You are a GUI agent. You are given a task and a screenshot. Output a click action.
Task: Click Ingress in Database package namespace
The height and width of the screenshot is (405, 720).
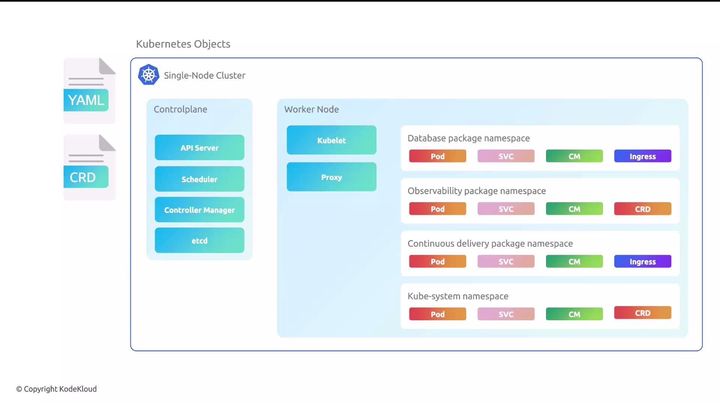[643, 156]
